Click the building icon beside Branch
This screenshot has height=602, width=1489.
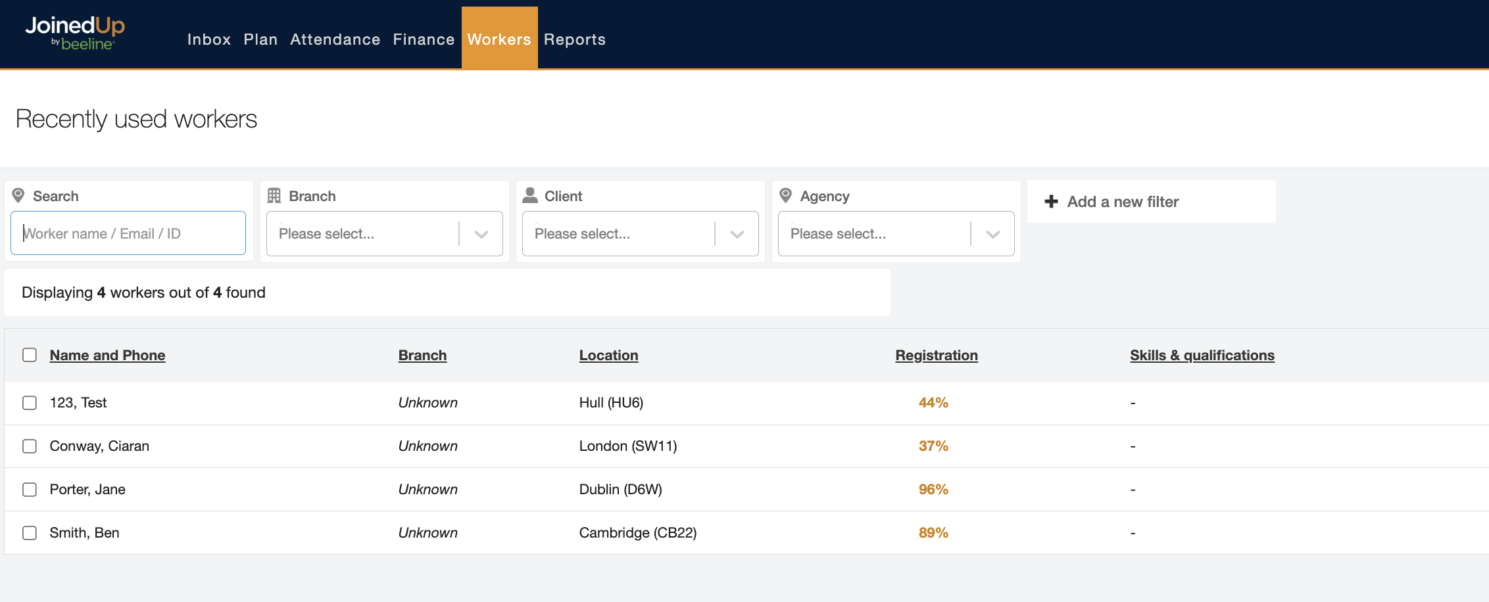274,196
